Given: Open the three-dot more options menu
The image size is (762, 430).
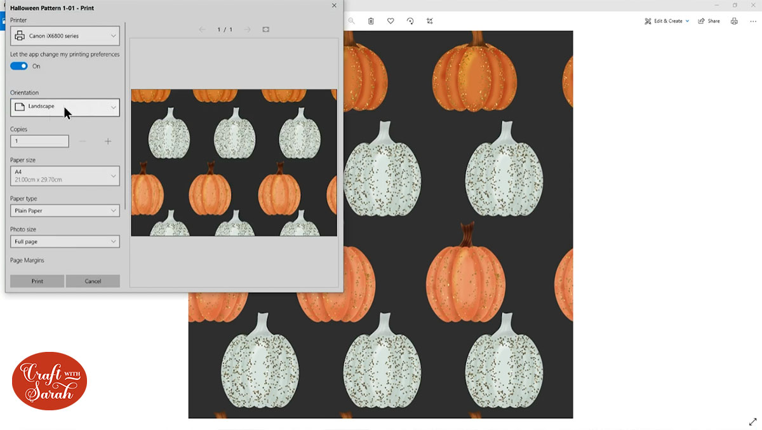Looking at the screenshot, I should pos(753,21).
